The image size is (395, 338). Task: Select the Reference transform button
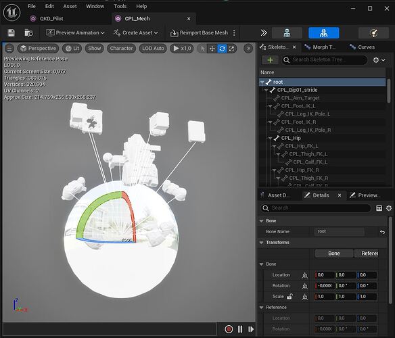click(367, 254)
